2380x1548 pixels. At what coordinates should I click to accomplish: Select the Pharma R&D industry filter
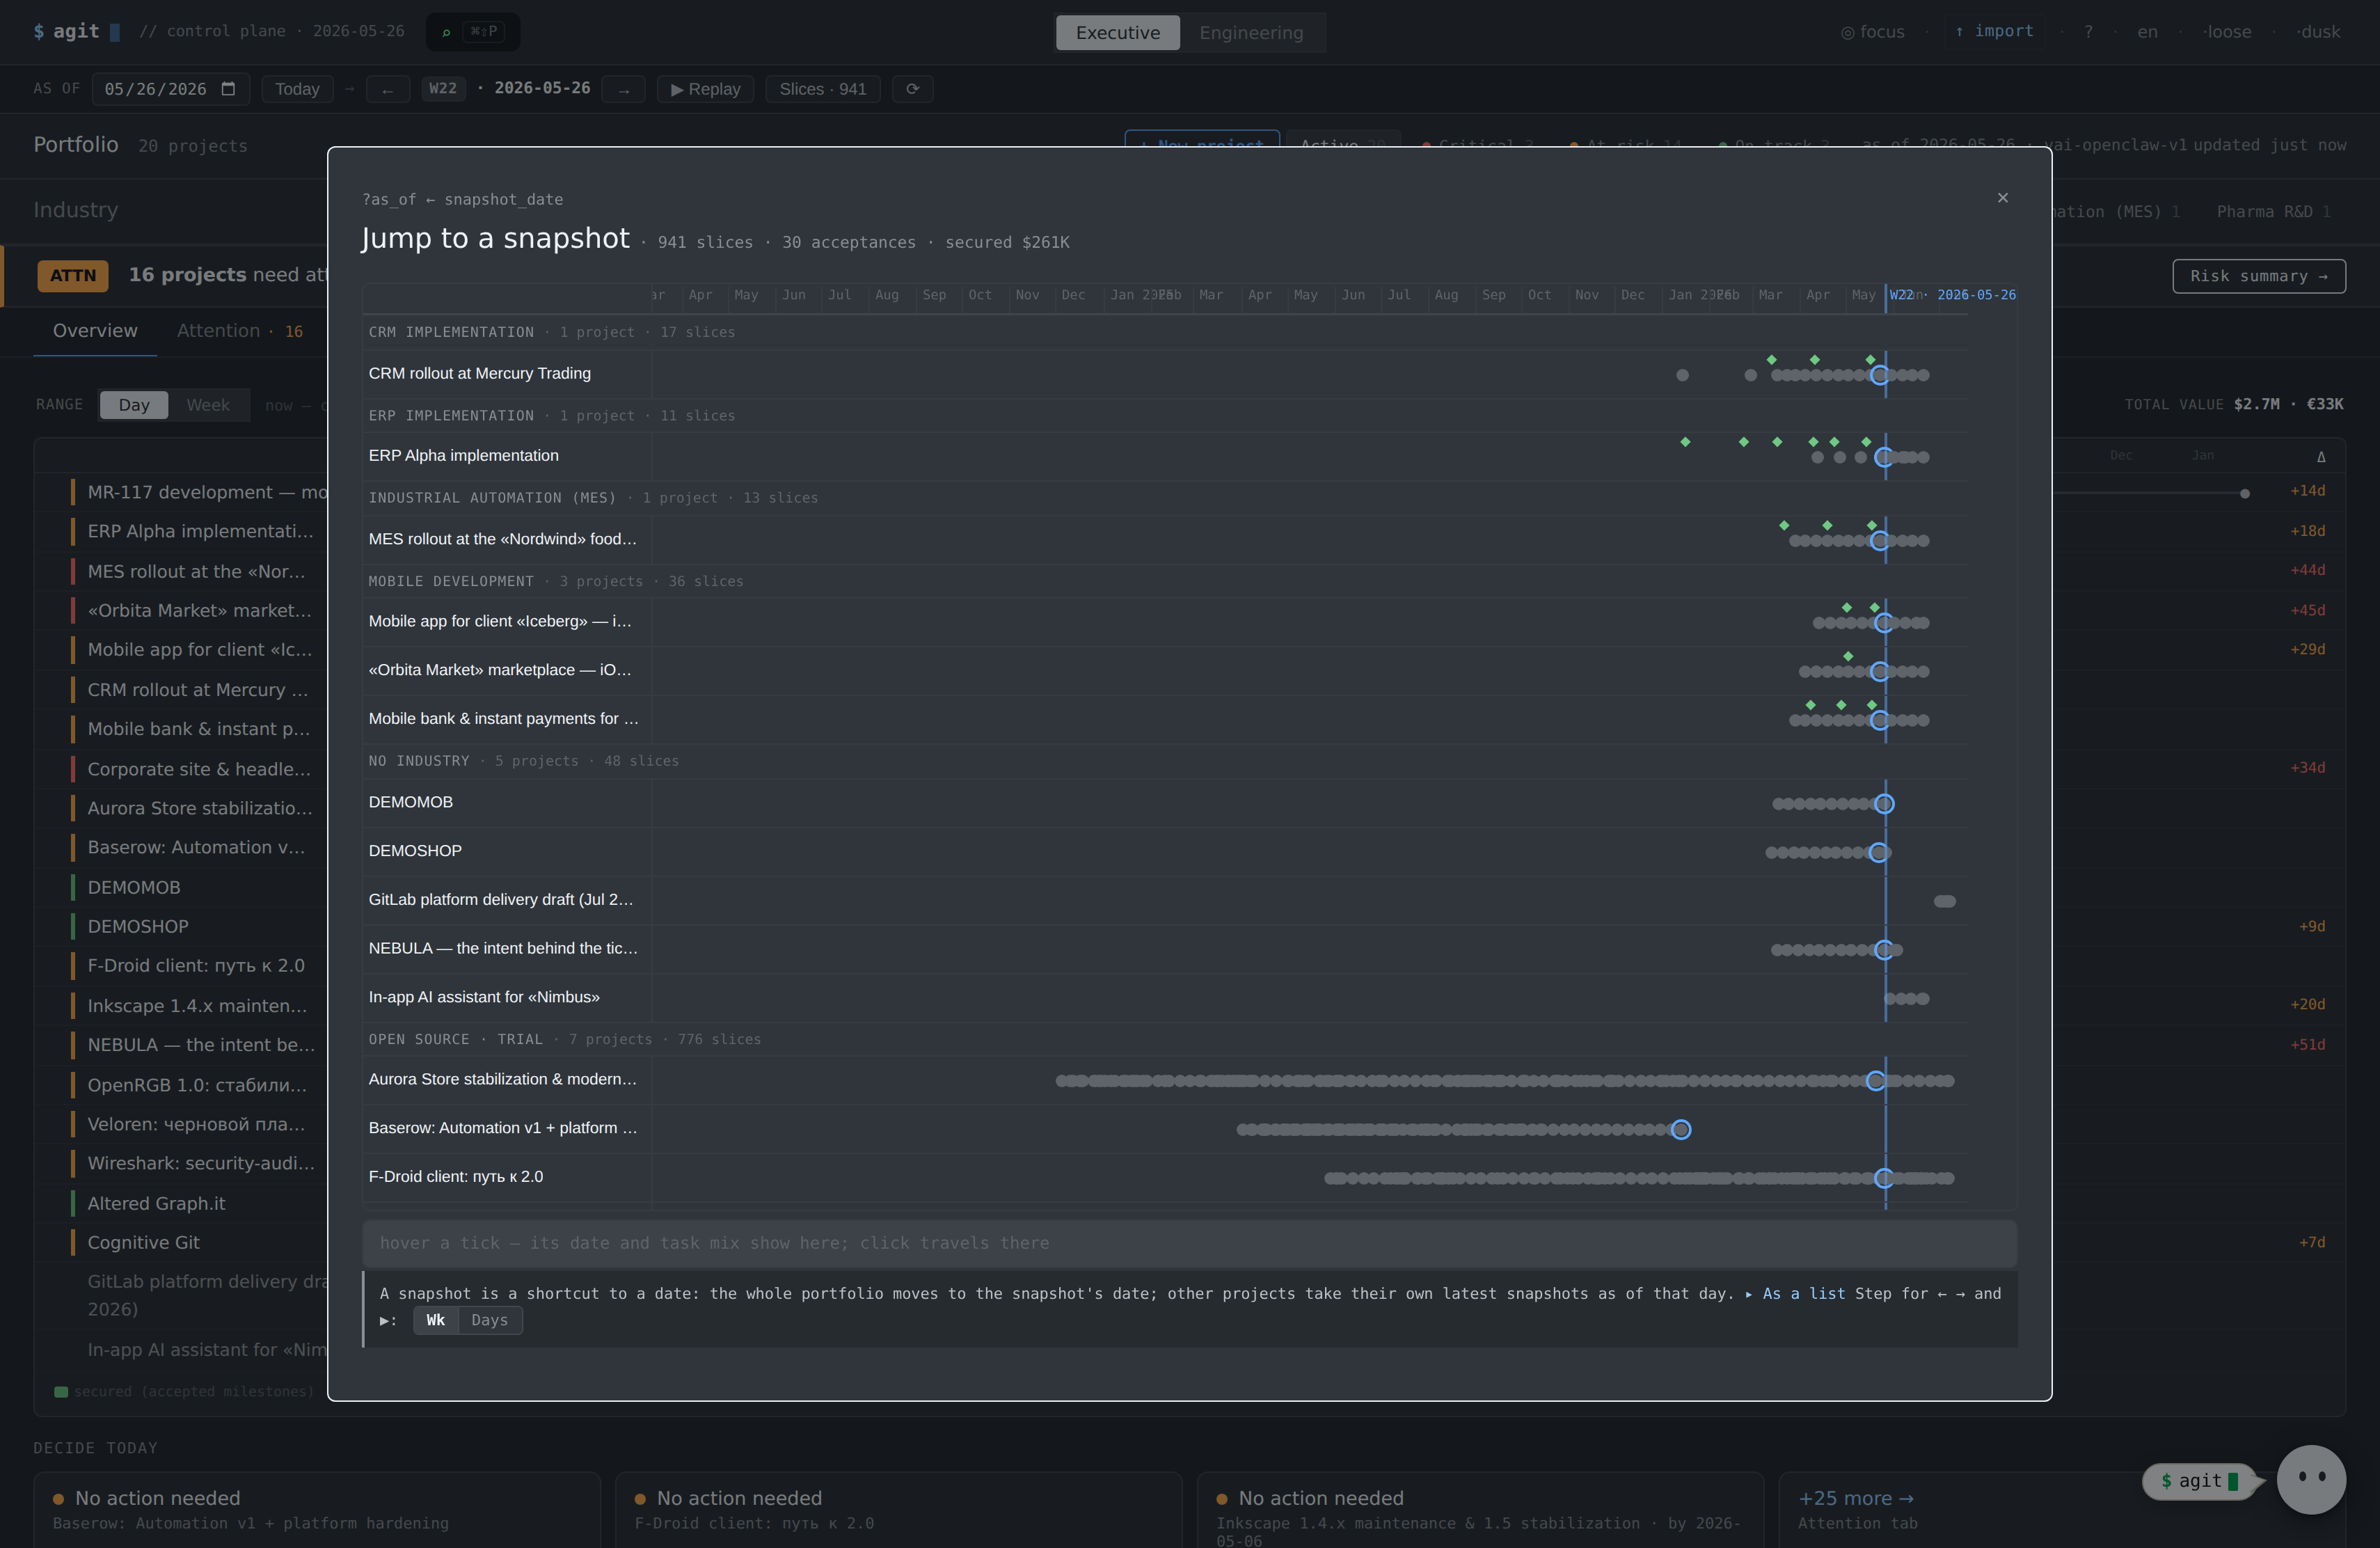pos(2273,211)
